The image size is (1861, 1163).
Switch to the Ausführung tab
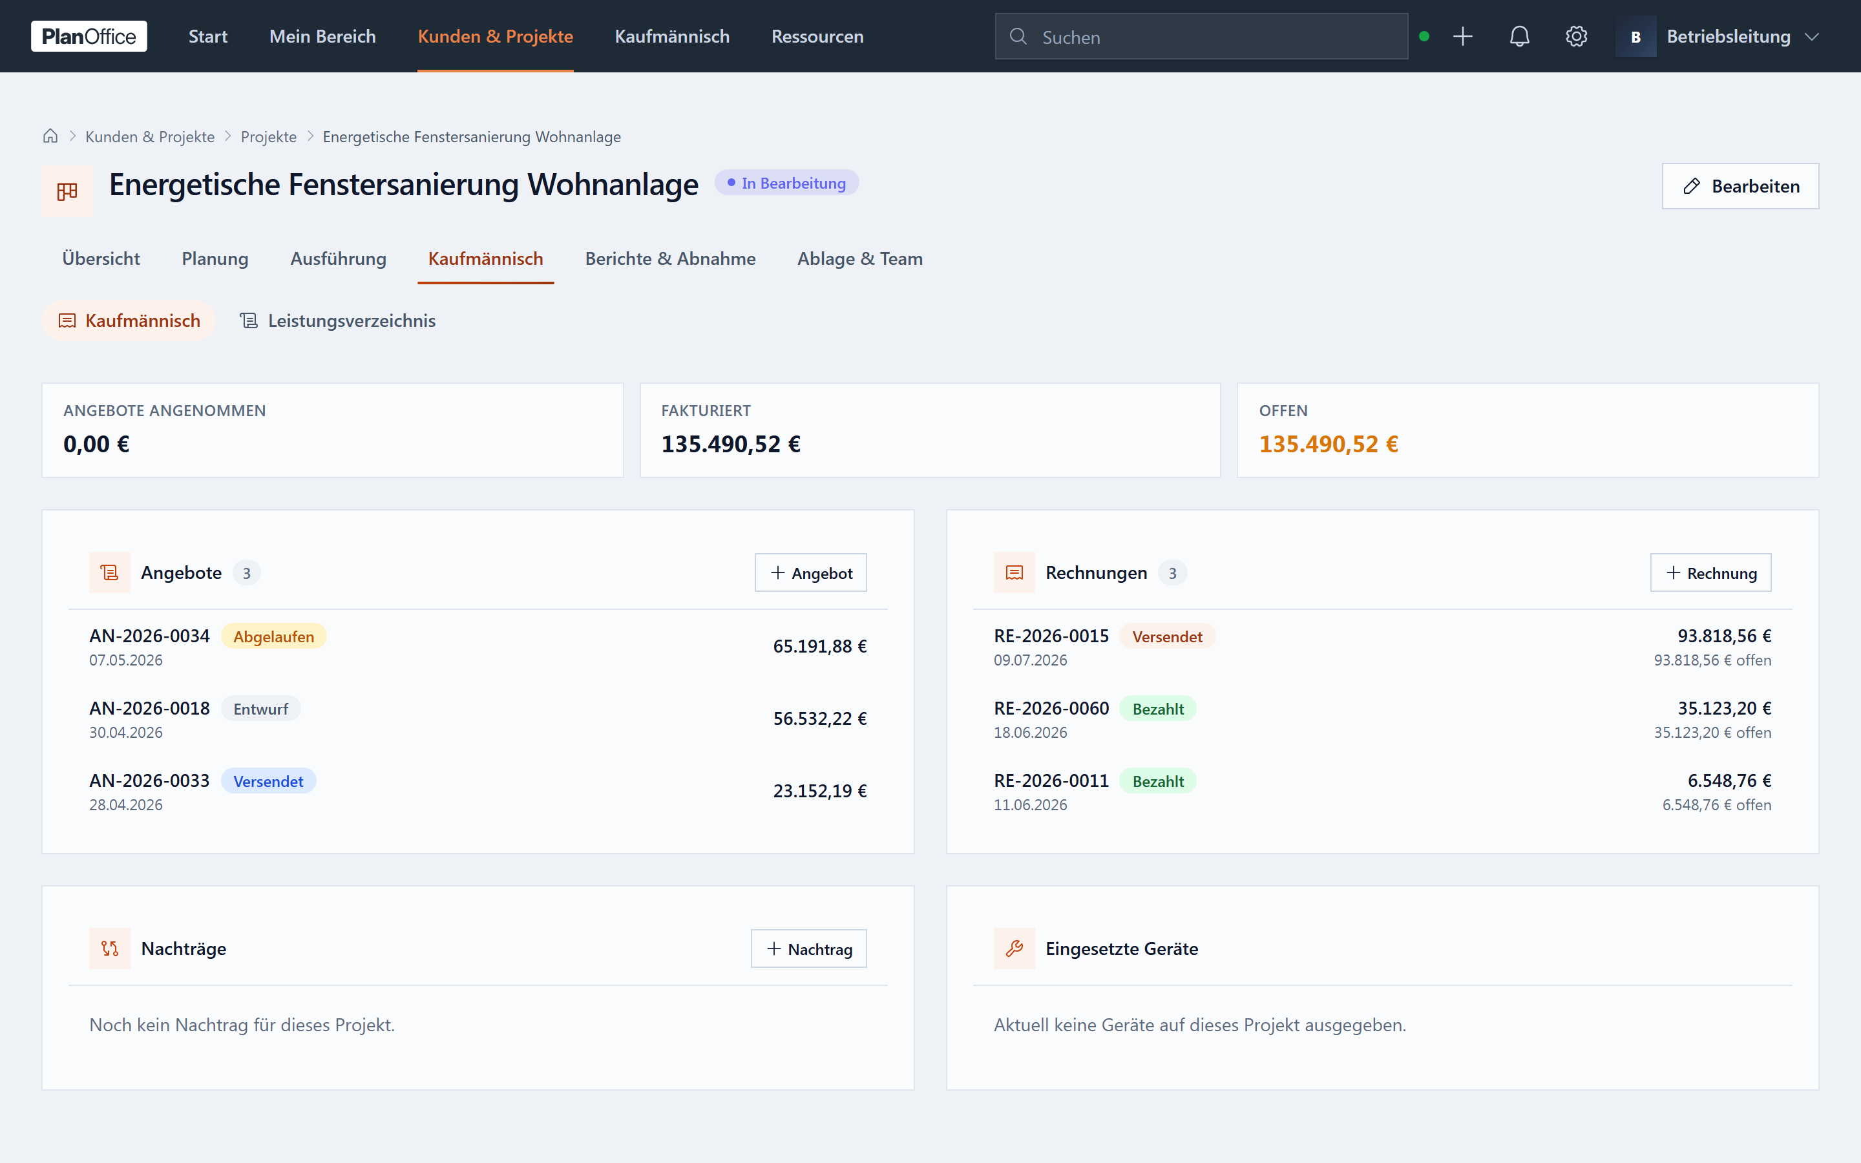click(339, 258)
